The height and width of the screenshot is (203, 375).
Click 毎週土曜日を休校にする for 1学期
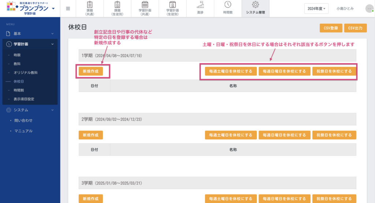pos(231,71)
